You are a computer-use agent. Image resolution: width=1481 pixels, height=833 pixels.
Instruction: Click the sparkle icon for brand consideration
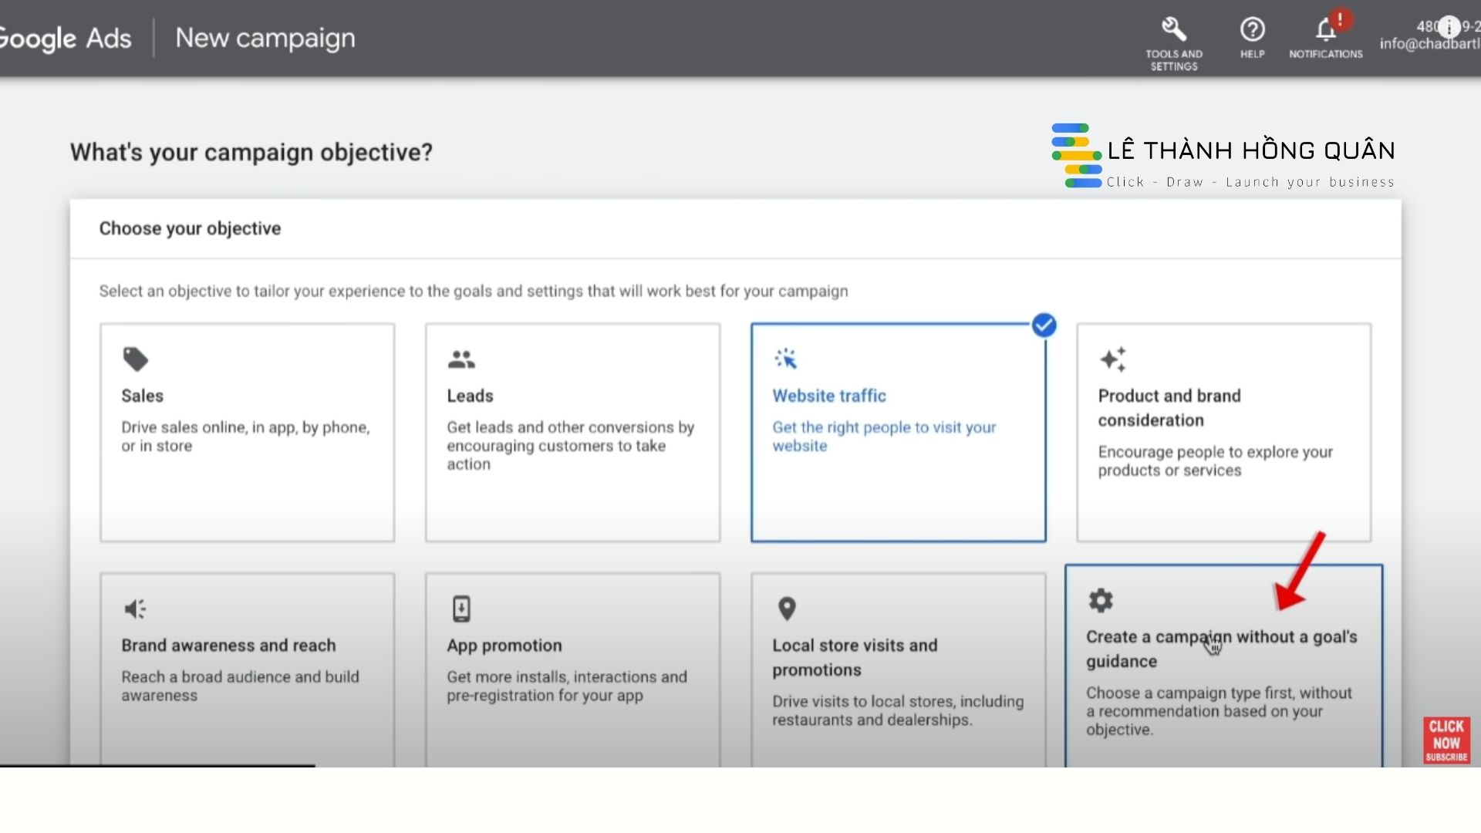[x=1112, y=359]
